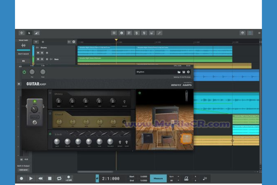Select the move/pan tool in top toolbar
The image size is (277, 185).
22,33
